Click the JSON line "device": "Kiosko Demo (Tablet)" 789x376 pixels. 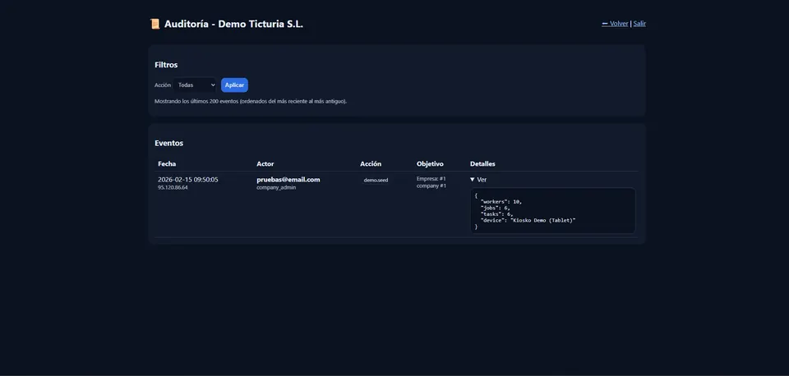528,220
